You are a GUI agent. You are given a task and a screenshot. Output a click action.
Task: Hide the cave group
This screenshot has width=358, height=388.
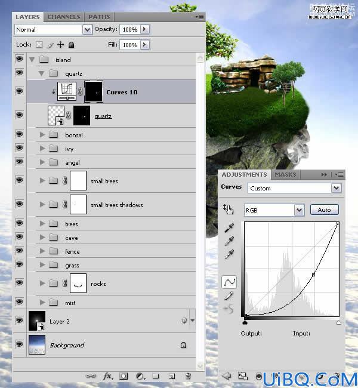point(20,237)
